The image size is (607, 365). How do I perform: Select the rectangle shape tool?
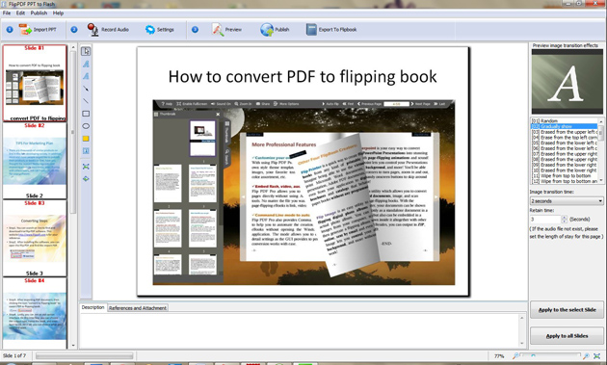pyautogui.click(x=86, y=114)
